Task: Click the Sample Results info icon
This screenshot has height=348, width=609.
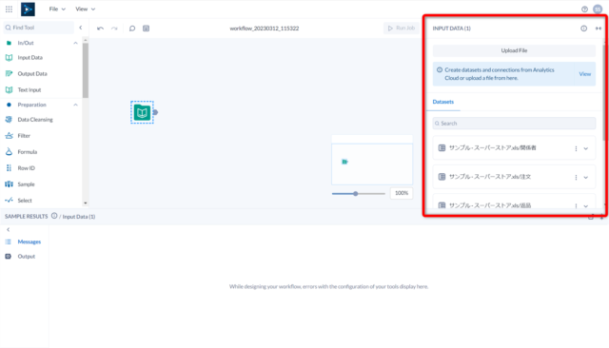Action: (x=54, y=216)
